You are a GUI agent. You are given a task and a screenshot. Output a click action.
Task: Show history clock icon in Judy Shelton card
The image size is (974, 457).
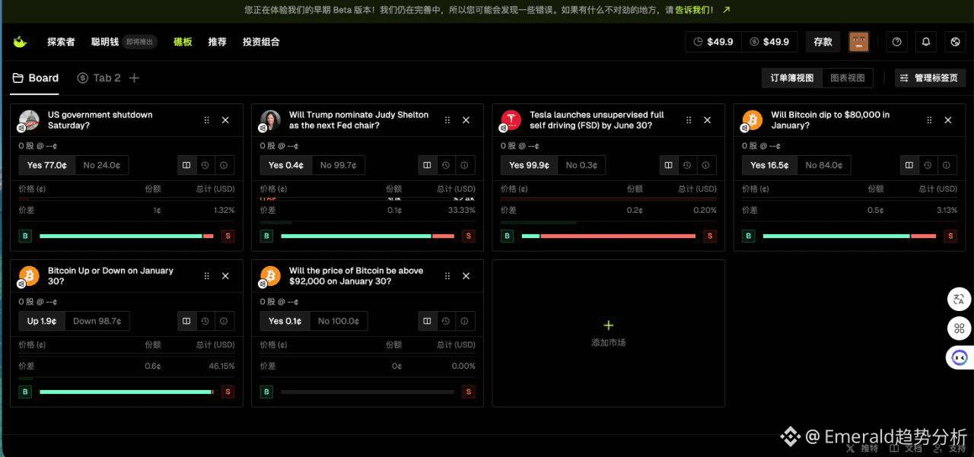pyautogui.click(x=446, y=165)
